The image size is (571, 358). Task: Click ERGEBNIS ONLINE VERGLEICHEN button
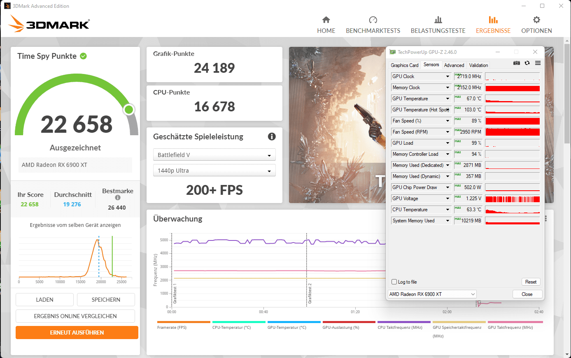(x=75, y=316)
